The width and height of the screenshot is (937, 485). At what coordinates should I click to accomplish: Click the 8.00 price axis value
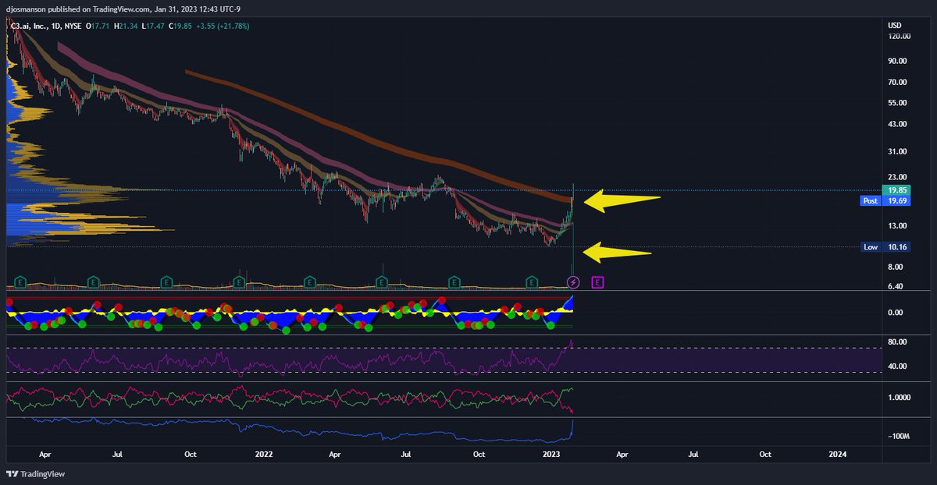click(897, 267)
